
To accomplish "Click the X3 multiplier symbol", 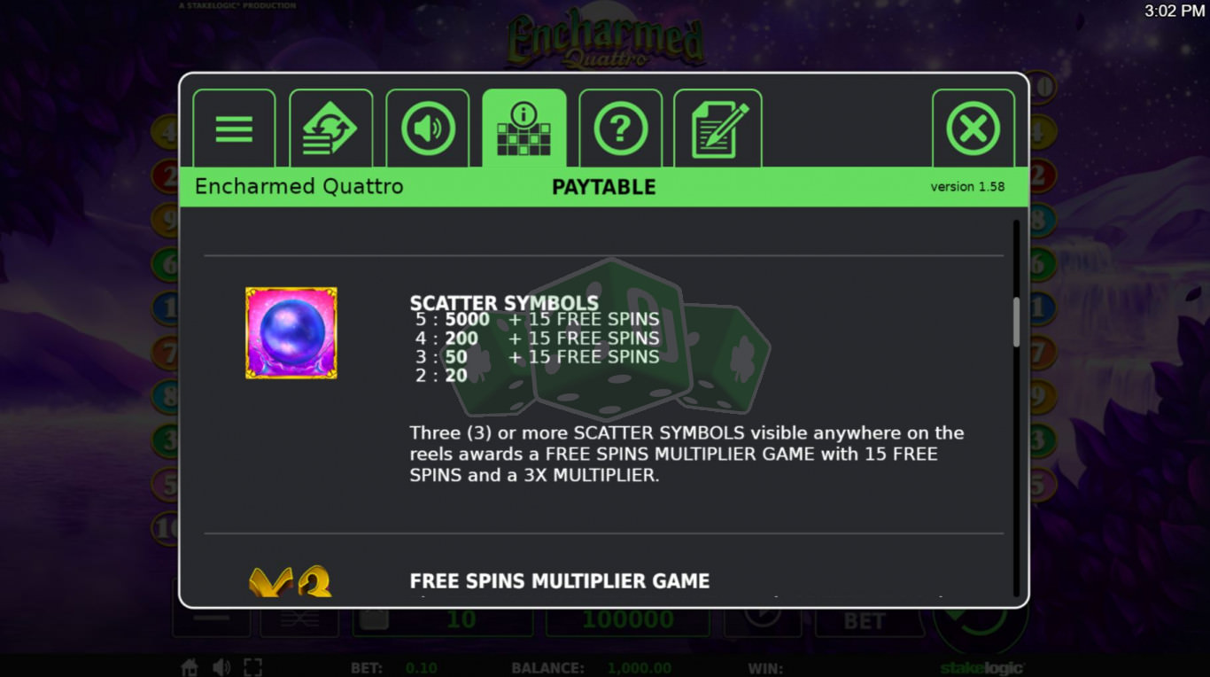I will point(291,582).
